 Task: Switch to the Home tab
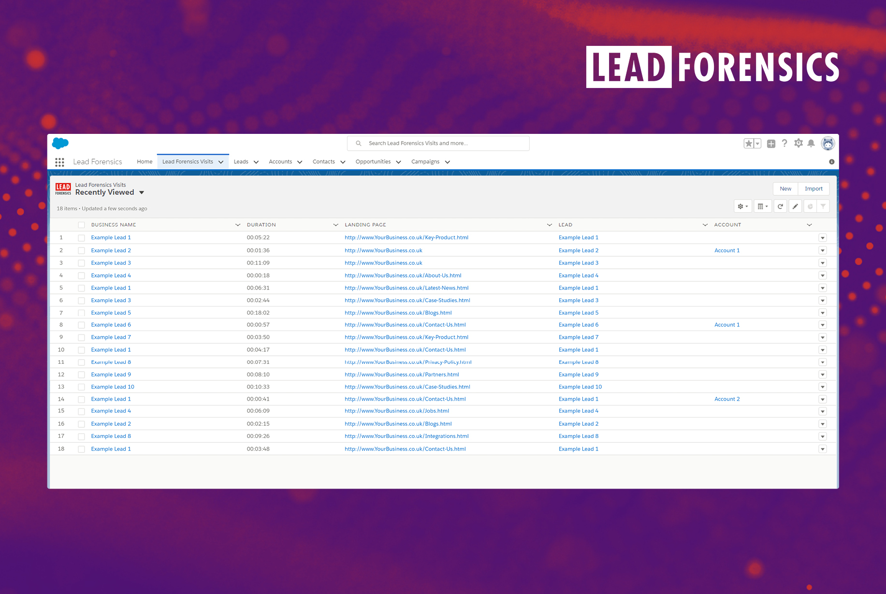(x=145, y=162)
